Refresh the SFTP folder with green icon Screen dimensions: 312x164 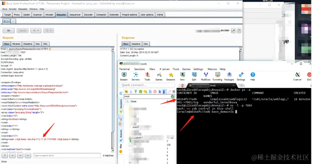tap(140, 92)
